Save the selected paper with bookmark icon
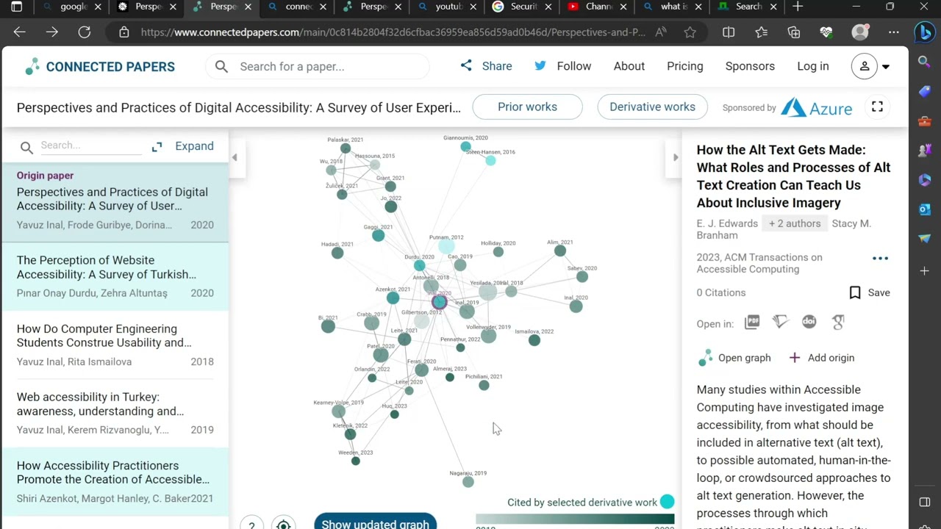 pyautogui.click(x=869, y=292)
